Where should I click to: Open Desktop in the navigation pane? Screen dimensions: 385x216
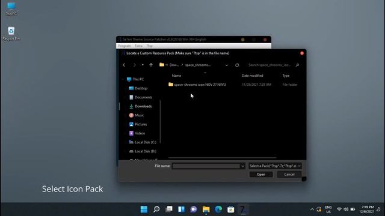pyautogui.click(x=138, y=88)
